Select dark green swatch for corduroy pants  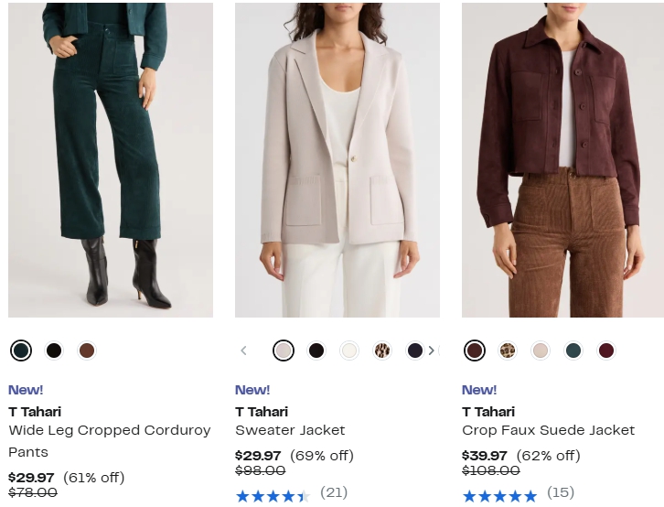[21, 351]
